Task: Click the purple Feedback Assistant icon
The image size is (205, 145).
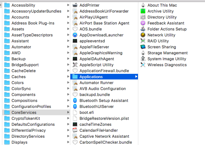Action: [x=143, y=23]
